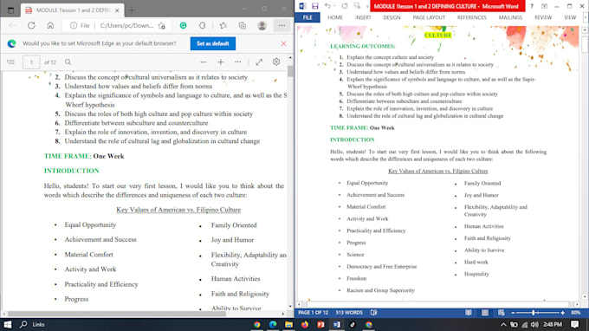The image size is (589, 331).
Task: Dismiss the default browser prompt
Action: tap(283, 43)
